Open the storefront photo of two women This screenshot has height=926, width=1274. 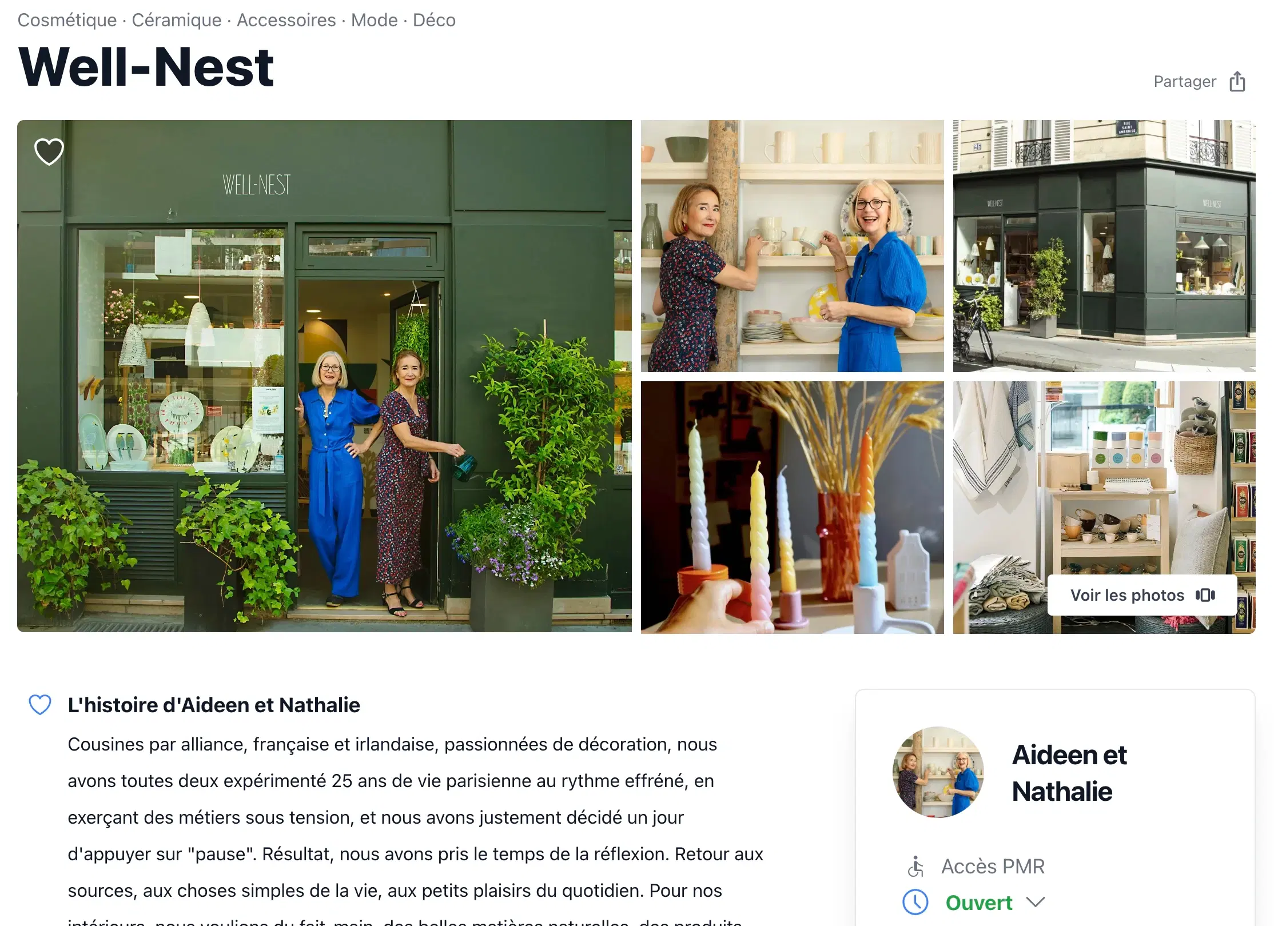point(324,376)
